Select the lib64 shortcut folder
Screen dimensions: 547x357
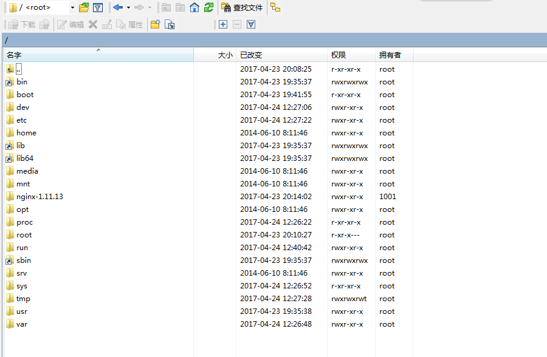pyautogui.click(x=25, y=158)
